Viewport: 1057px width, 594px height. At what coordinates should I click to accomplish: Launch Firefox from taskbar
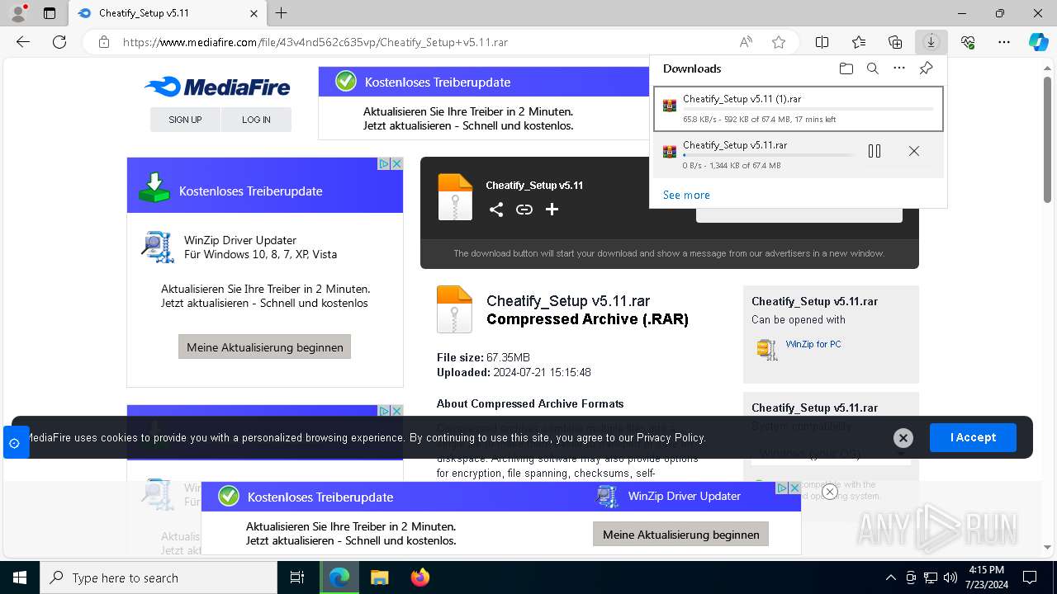(x=420, y=577)
